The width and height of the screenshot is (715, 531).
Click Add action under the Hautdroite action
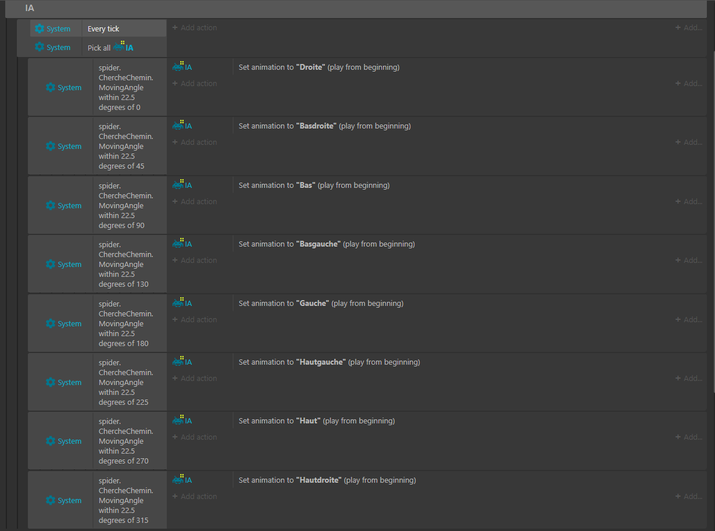[x=195, y=496]
